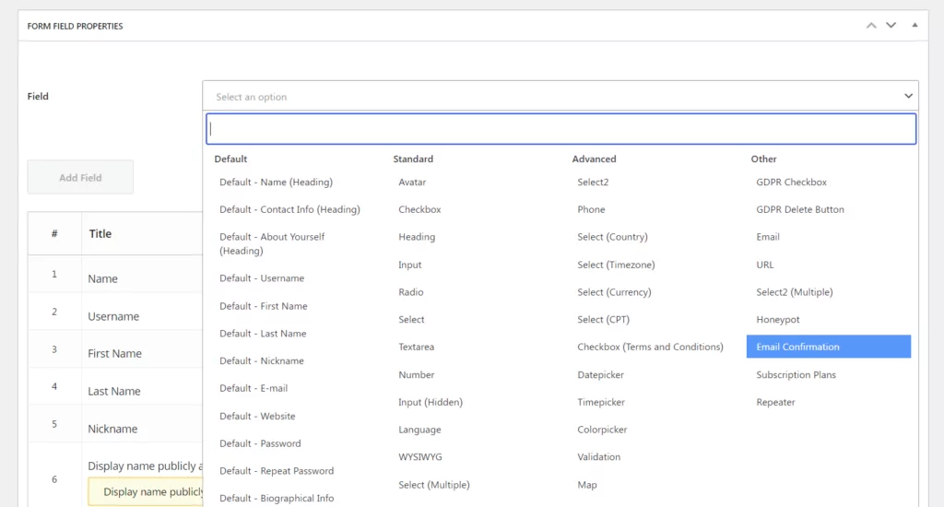This screenshot has width=944, height=507.
Task: Select the Default - Username option
Action: [x=262, y=278]
